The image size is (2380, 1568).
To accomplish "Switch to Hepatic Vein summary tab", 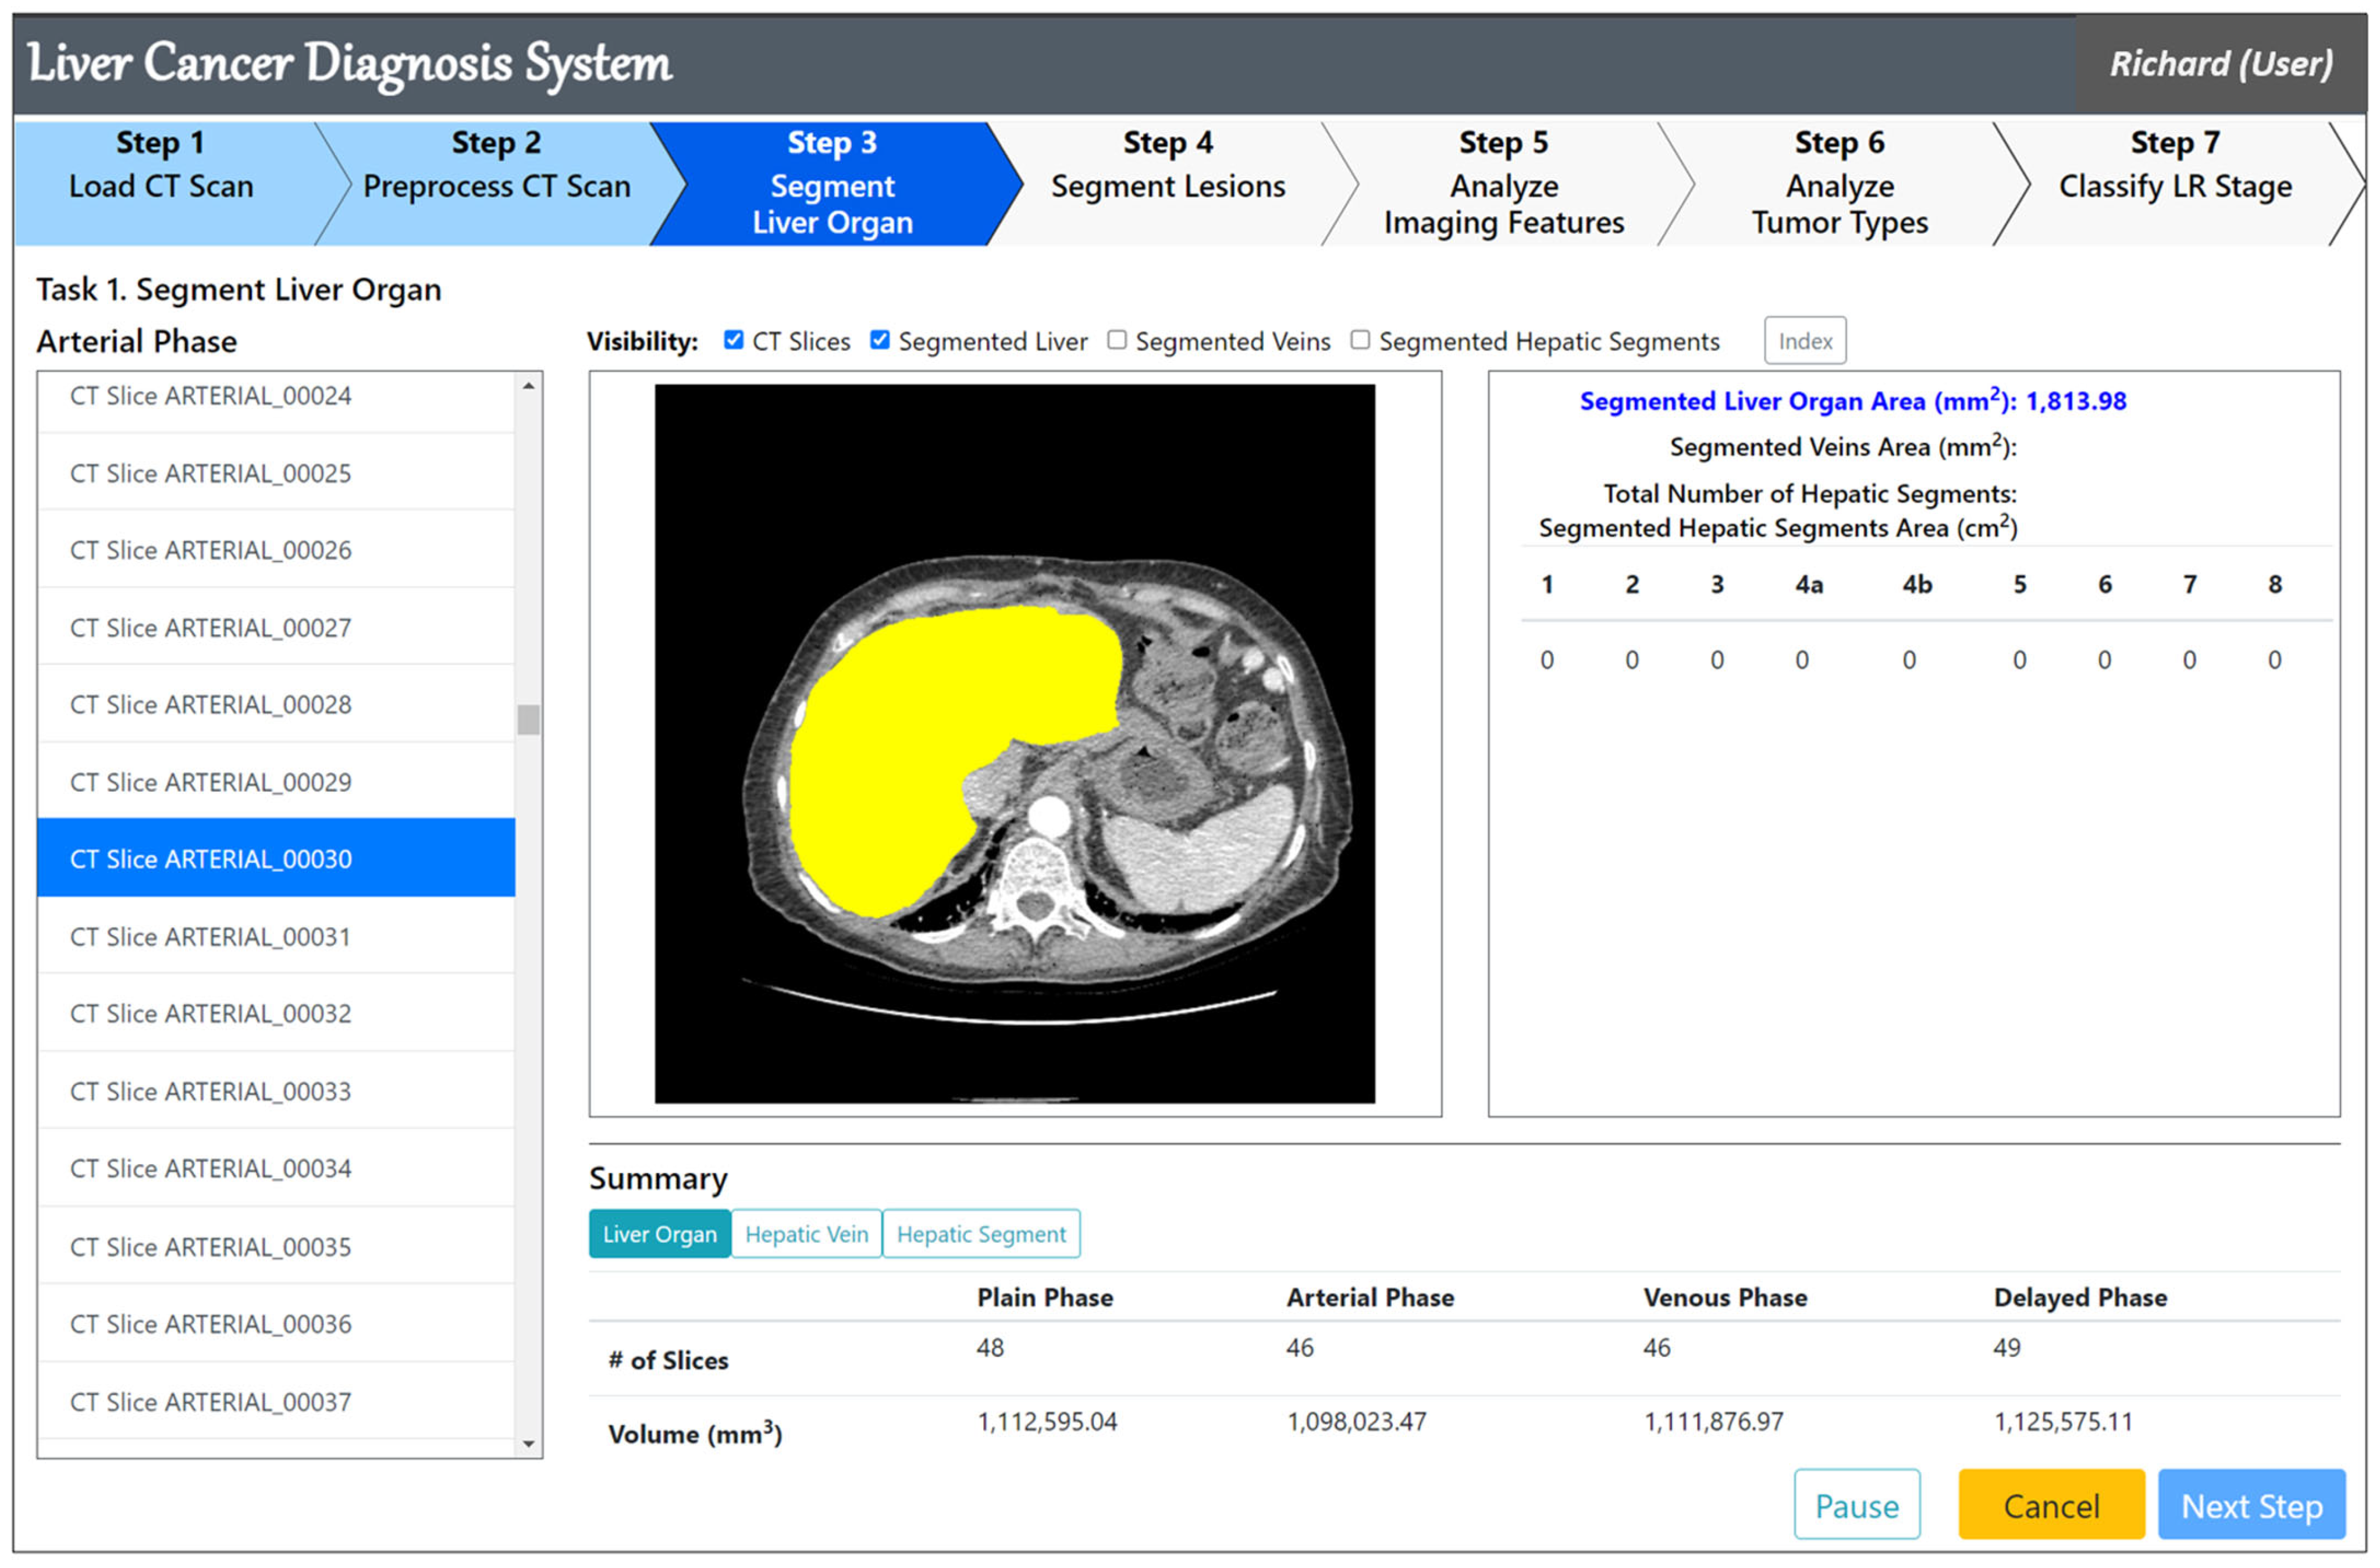I will click(x=806, y=1233).
